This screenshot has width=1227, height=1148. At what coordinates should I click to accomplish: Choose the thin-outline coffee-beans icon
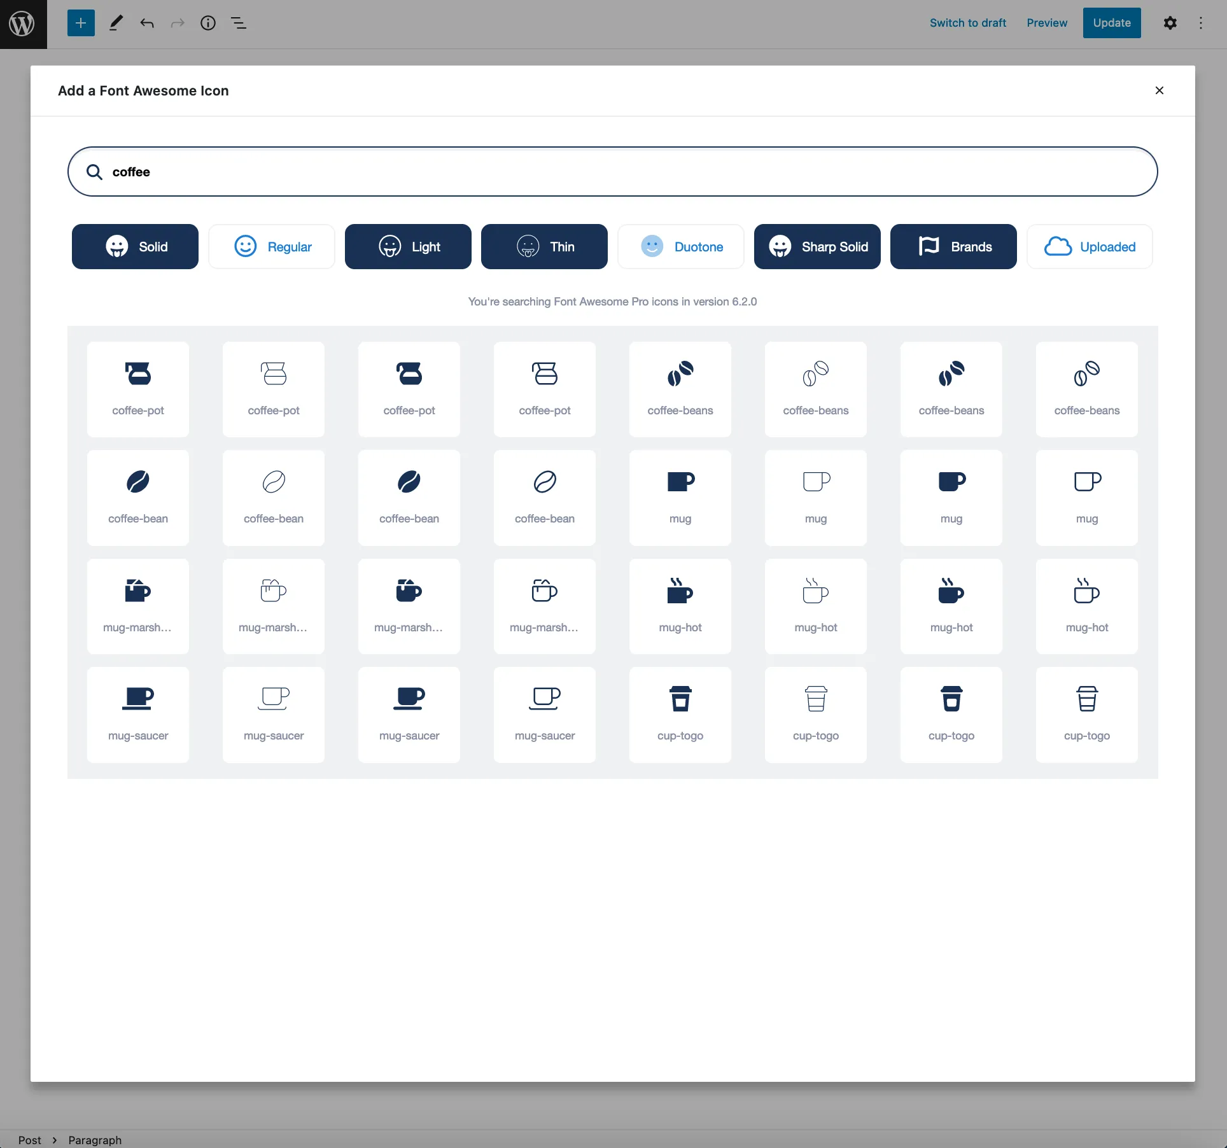coord(816,389)
